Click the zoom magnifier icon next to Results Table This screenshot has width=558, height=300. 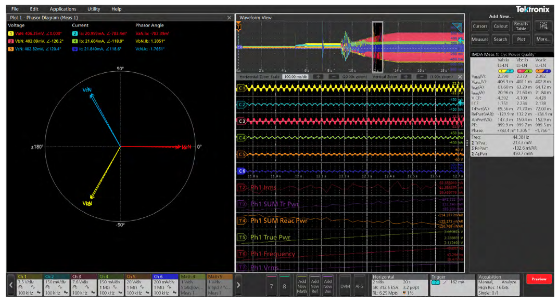pyautogui.click(x=543, y=26)
